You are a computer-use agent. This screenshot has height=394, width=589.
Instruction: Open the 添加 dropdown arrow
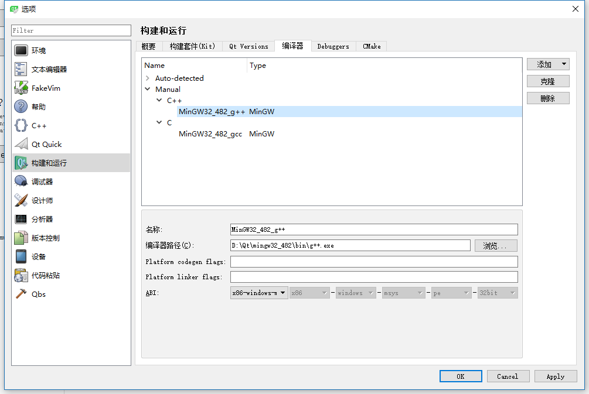564,64
